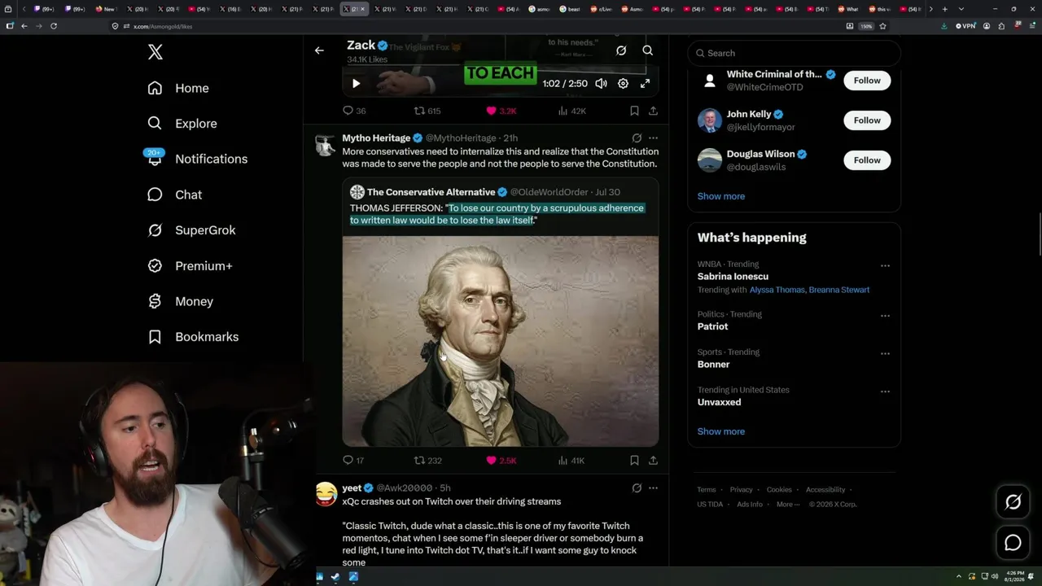The height and width of the screenshot is (586, 1042).
Task: Open Grok actions on yeet's post
Action: [x=637, y=488]
